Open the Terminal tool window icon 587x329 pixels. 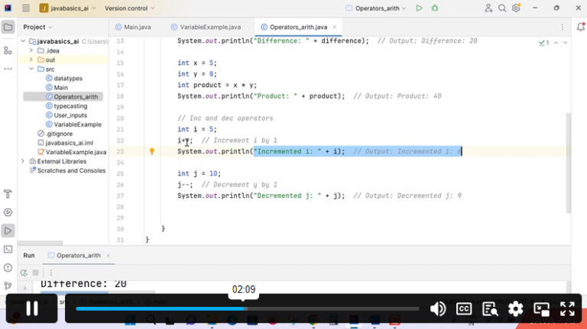(8, 250)
